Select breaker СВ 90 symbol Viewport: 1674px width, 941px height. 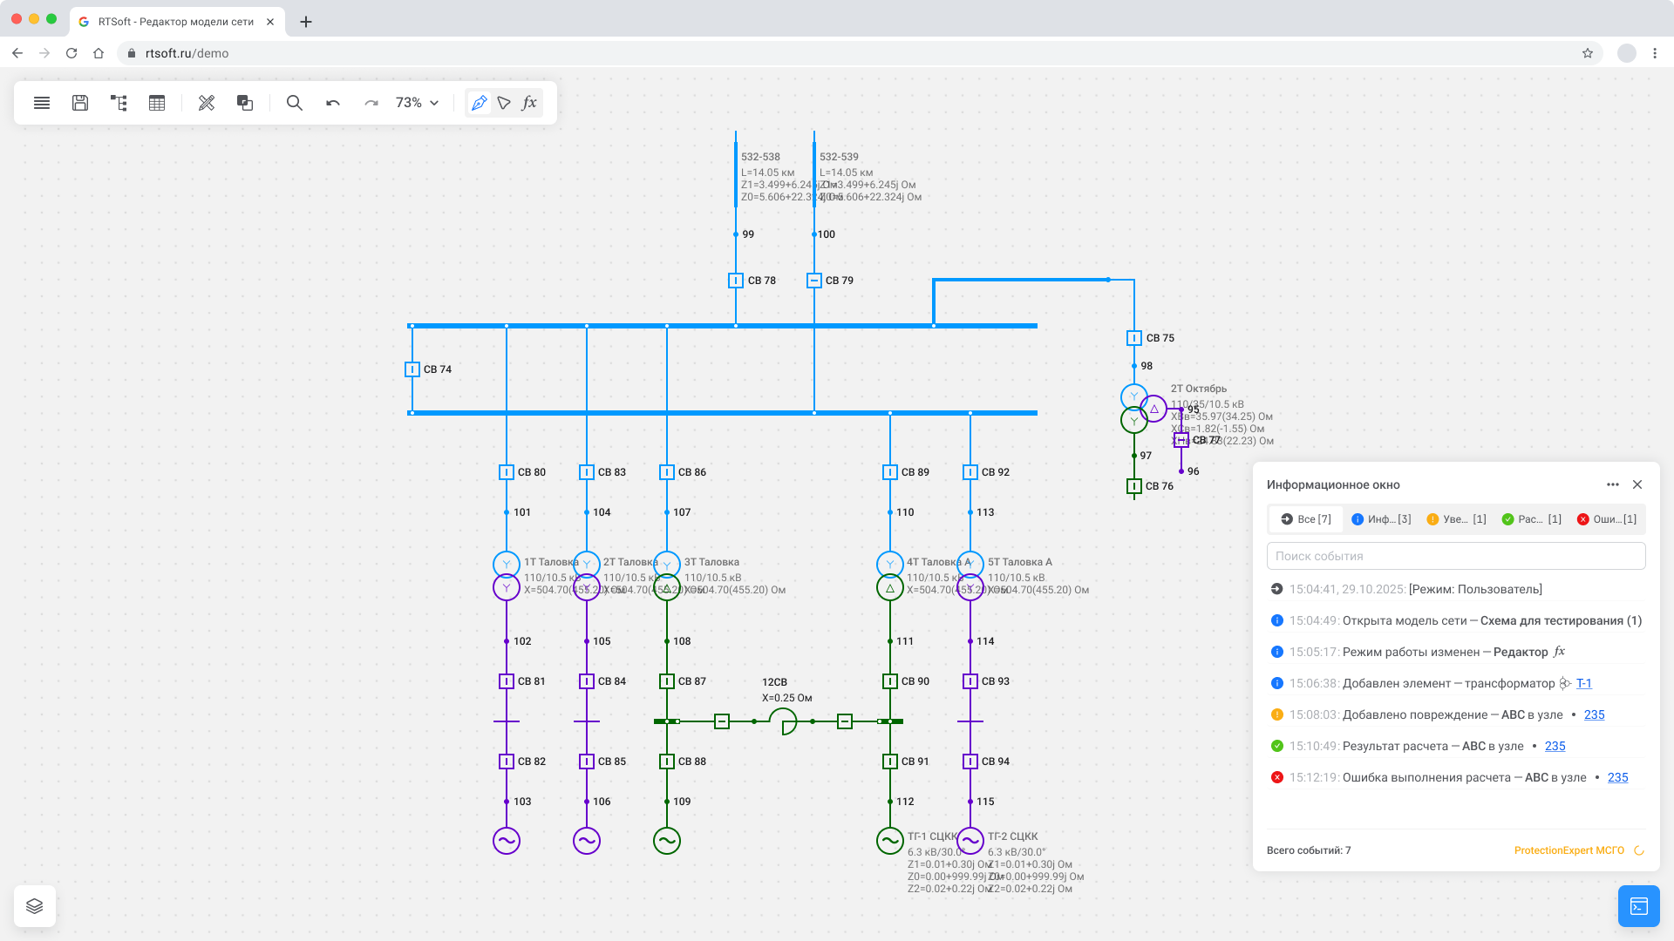890,681
